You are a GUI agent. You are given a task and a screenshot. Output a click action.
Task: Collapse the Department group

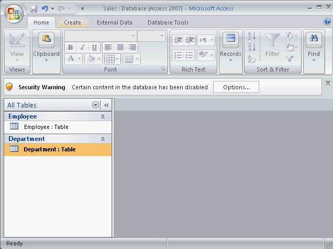click(x=103, y=139)
